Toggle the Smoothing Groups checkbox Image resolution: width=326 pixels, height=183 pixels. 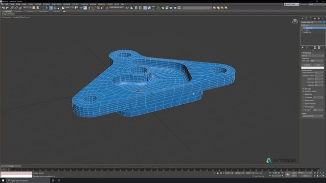[x=304, y=91]
